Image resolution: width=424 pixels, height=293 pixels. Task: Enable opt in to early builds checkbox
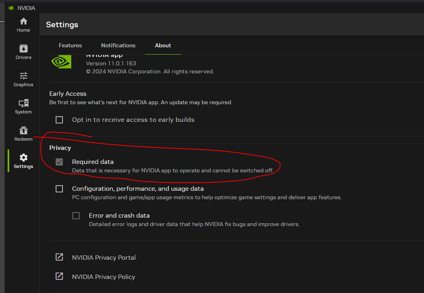point(59,120)
